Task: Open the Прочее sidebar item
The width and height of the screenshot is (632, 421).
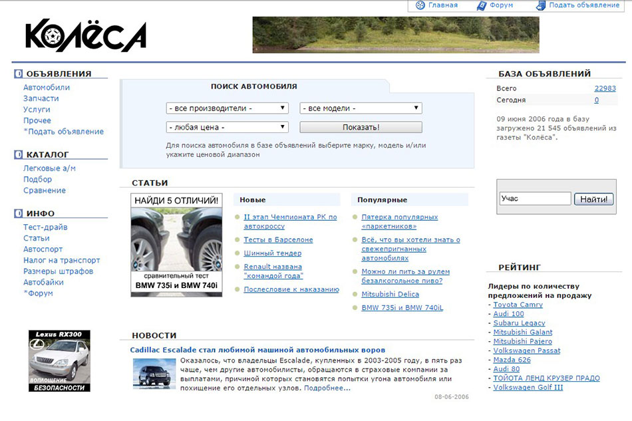Action: [37, 120]
